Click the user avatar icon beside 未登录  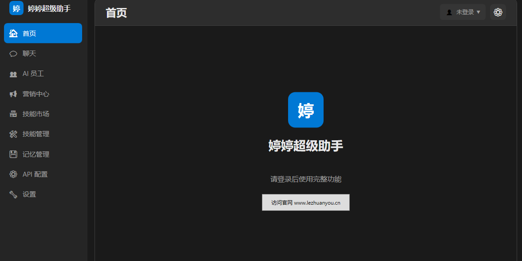click(x=449, y=12)
